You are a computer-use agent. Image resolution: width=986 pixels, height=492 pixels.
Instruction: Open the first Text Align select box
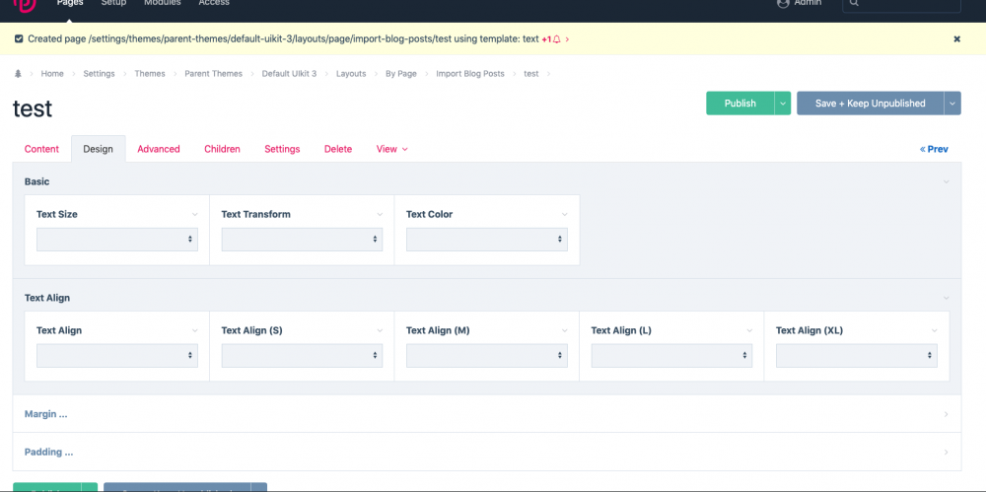coord(117,356)
